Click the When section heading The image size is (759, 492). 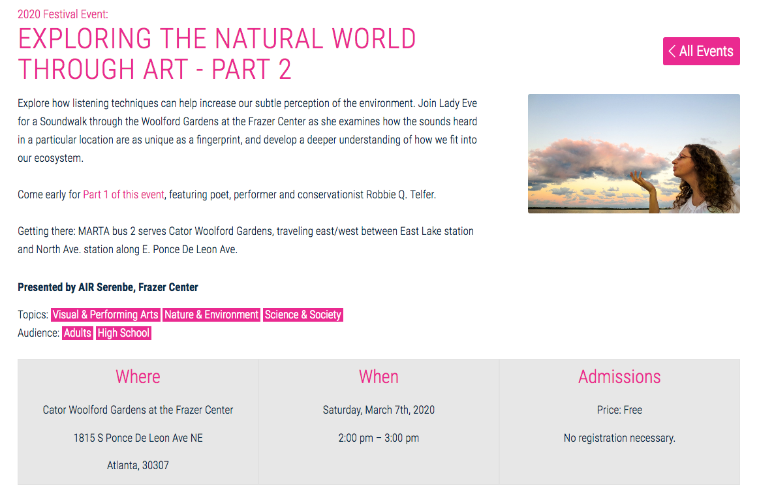tap(379, 377)
